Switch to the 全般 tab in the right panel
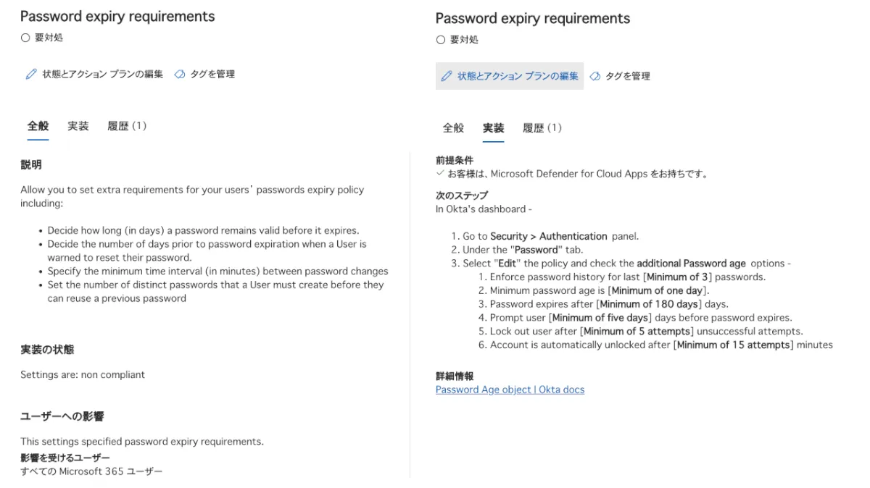870x488 pixels. pos(453,128)
